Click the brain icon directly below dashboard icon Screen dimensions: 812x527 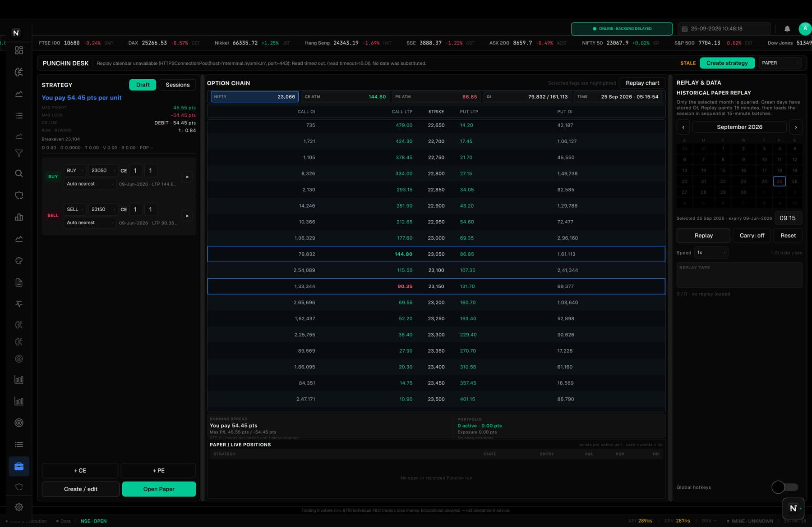click(x=19, y=72)
